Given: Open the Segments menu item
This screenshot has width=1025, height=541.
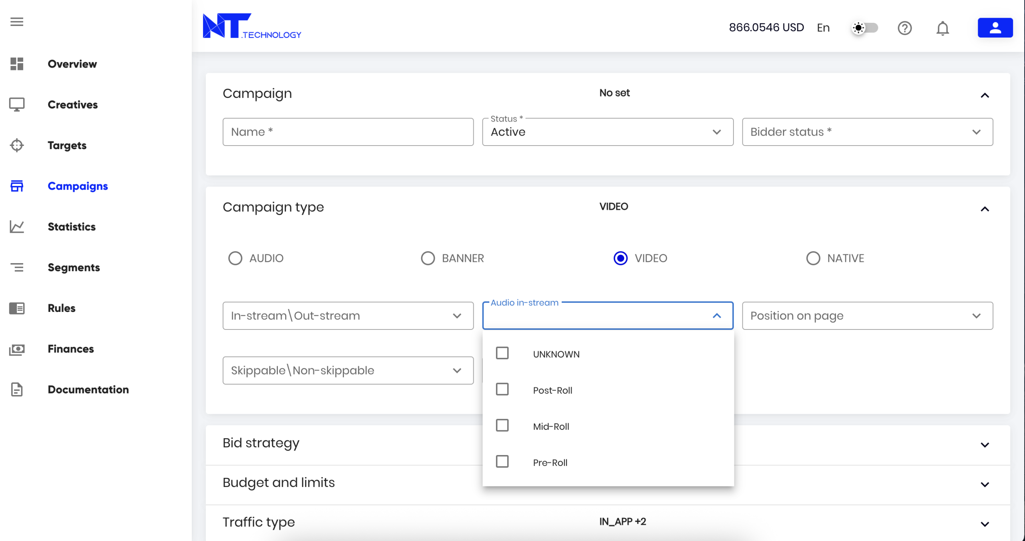Looking at the screenshot, I should tap(74, 268).
